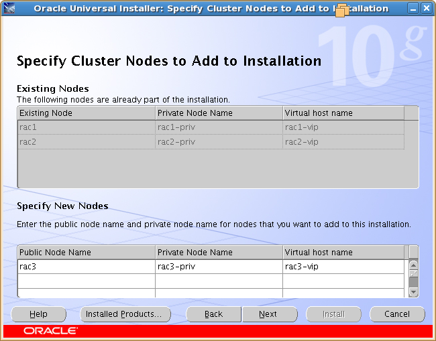Close the Oracle Universal Installer window
The height and width of the screenshot is (341, 436).
[x=427, y=8]
